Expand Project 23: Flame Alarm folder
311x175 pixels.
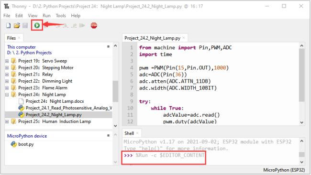pos(7,88)
